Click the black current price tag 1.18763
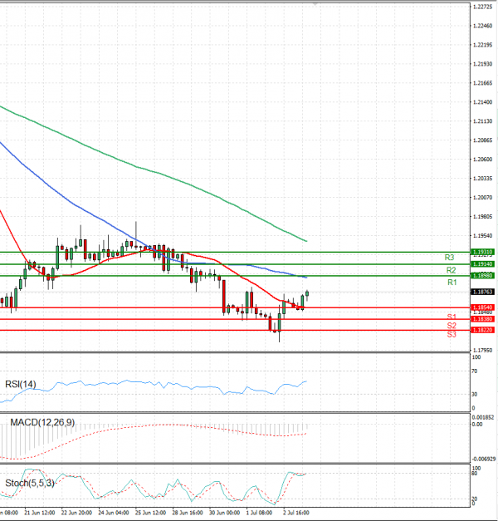498x521 pixels. click(x=483, y=292)
